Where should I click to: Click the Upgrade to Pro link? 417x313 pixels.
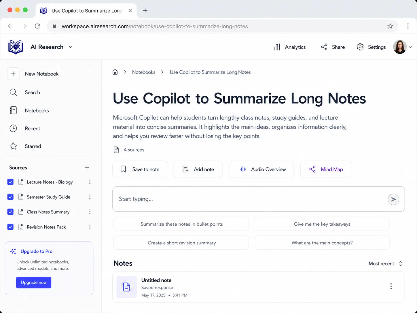click(37, 251)
